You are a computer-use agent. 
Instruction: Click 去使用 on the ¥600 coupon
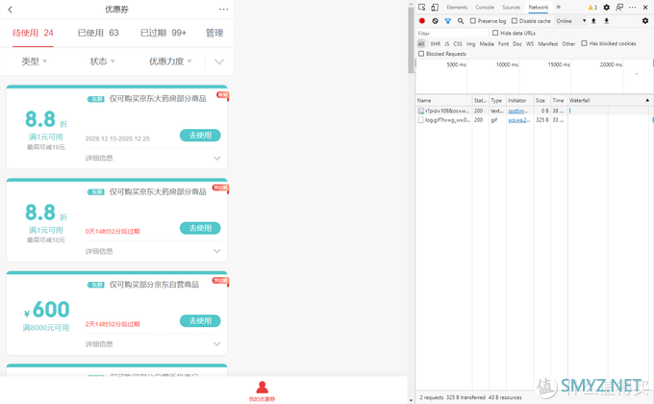click(200, 320)
